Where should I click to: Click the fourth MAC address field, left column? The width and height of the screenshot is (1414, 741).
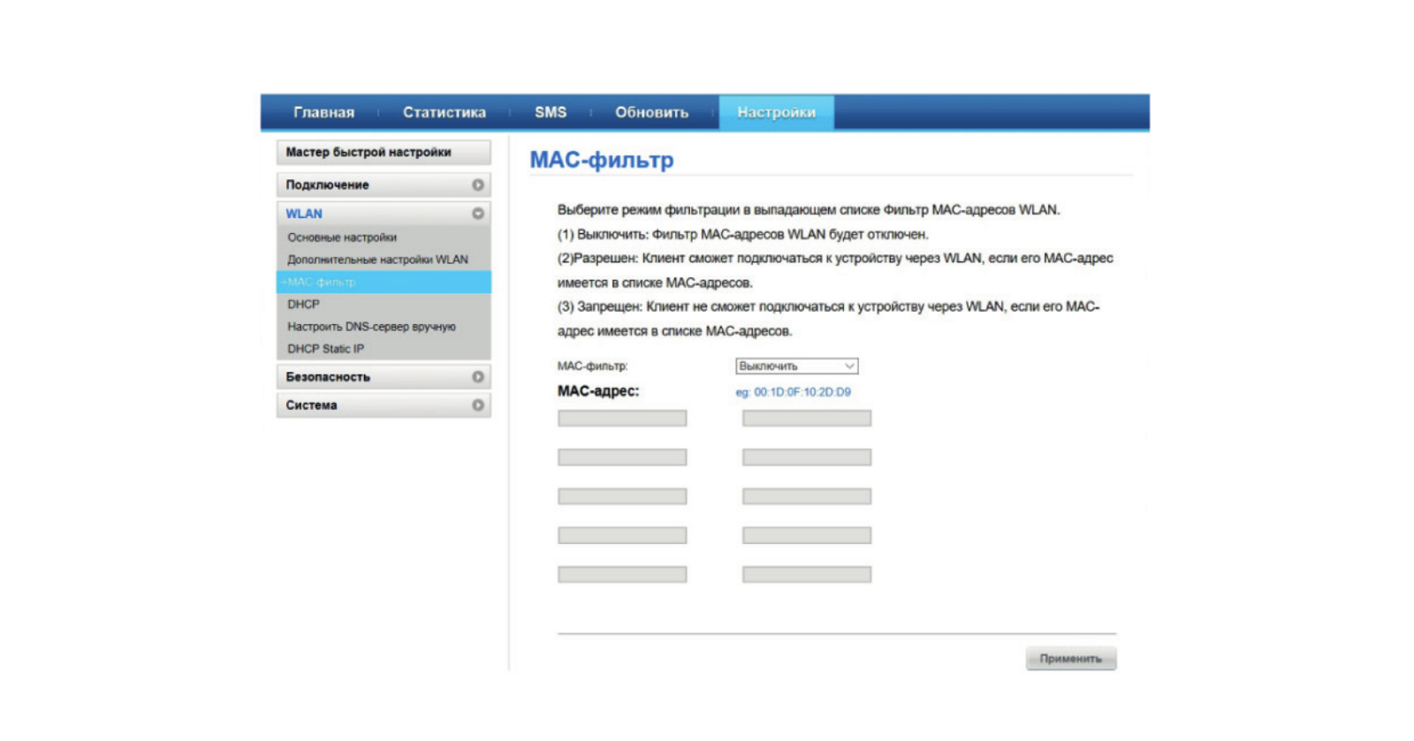[x=622, y=535]
